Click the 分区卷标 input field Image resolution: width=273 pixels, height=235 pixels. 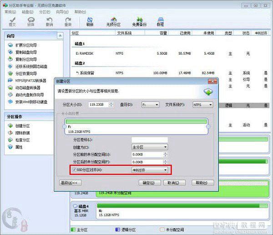[x=150, y=140]
